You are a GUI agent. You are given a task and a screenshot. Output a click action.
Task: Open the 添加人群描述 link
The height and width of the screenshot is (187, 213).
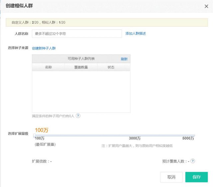coord(135,34)
